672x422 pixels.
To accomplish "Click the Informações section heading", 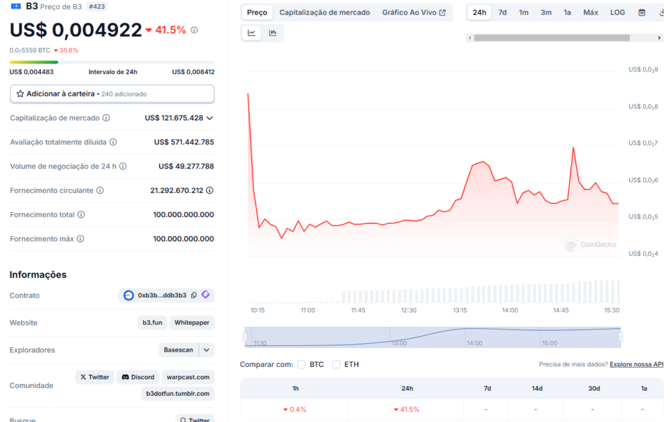I will coord(38,274).
